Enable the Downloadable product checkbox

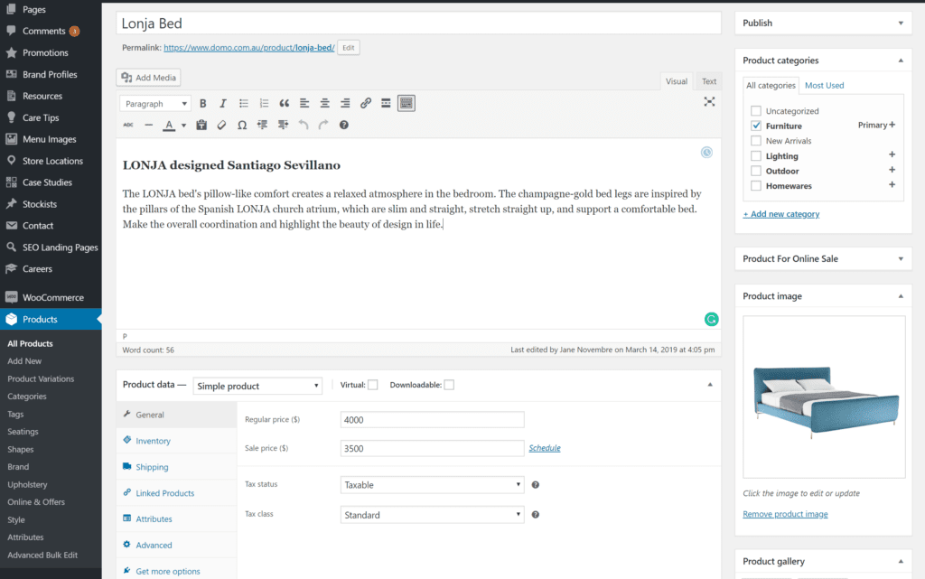pyautogui.click(x=449, y=385)
